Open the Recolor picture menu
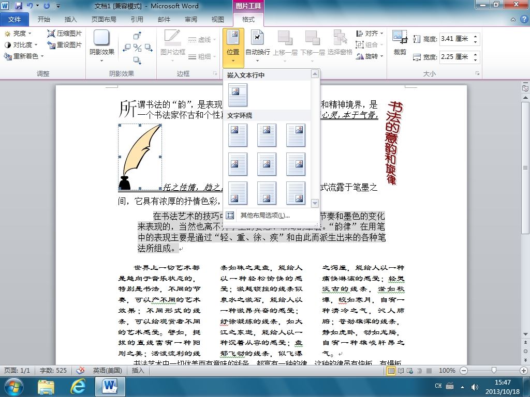530x397 pixels. [x=24, y=56]
